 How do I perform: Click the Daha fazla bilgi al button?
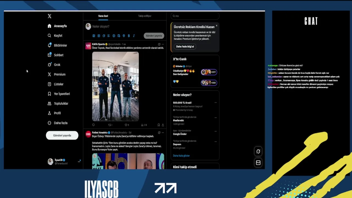185,46
